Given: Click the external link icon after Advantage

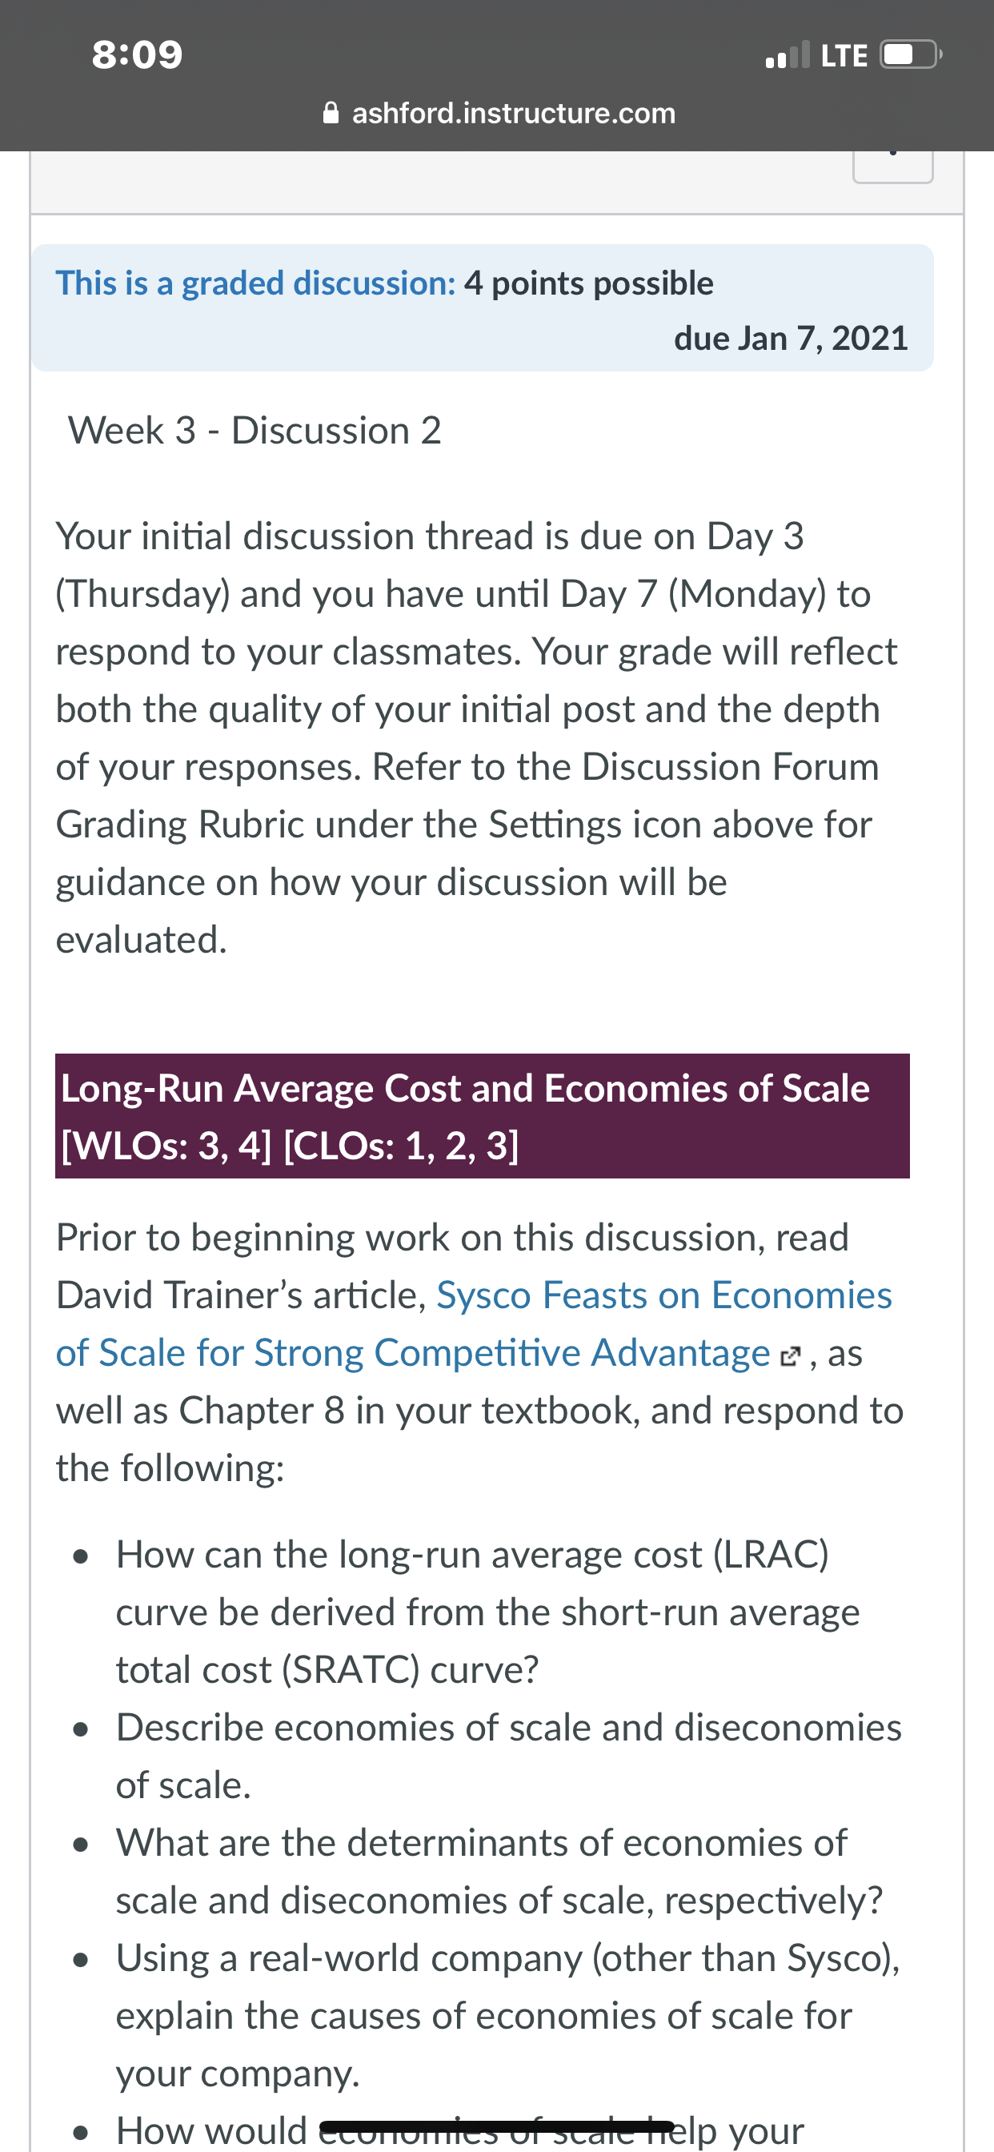Looking at the screenshot, I should (789, 1356).
